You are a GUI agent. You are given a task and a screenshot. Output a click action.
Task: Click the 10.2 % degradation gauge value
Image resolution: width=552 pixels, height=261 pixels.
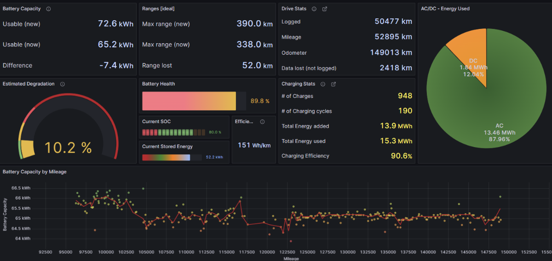[x=68, y=148]
